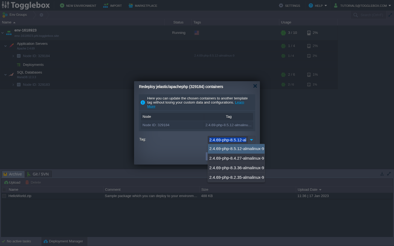Viewport: 394px width, 246px height.
Task: Click US flag region icon
Action: 197,33
